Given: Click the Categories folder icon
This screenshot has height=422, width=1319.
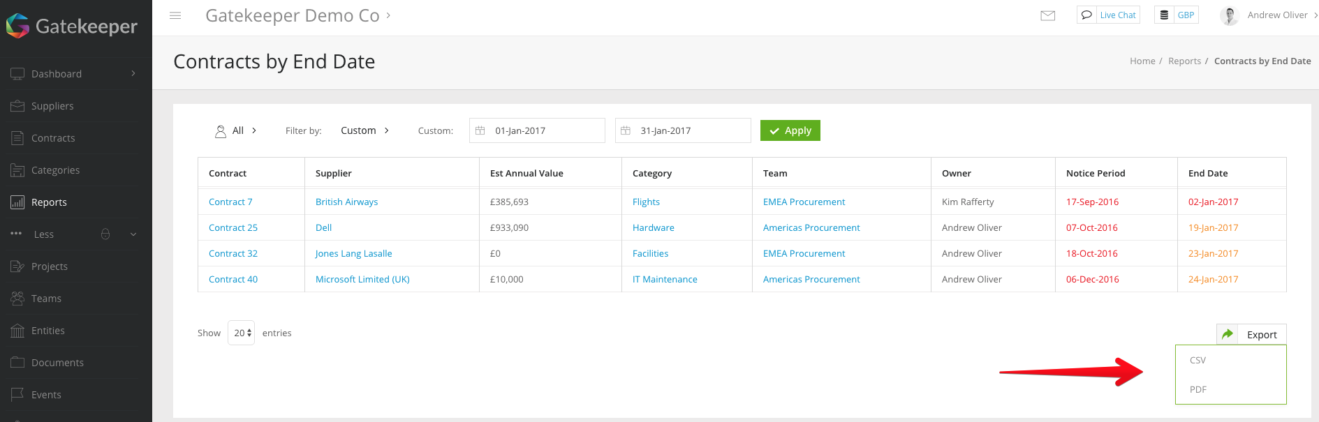Looking at the screenshot, I should click(17, 170).
